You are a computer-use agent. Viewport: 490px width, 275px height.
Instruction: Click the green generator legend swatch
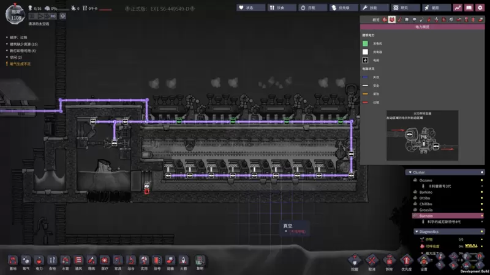pos(365,43)
